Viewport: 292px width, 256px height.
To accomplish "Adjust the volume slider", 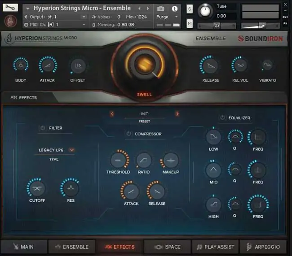I will pyautogui.click(x=261, y=26).
